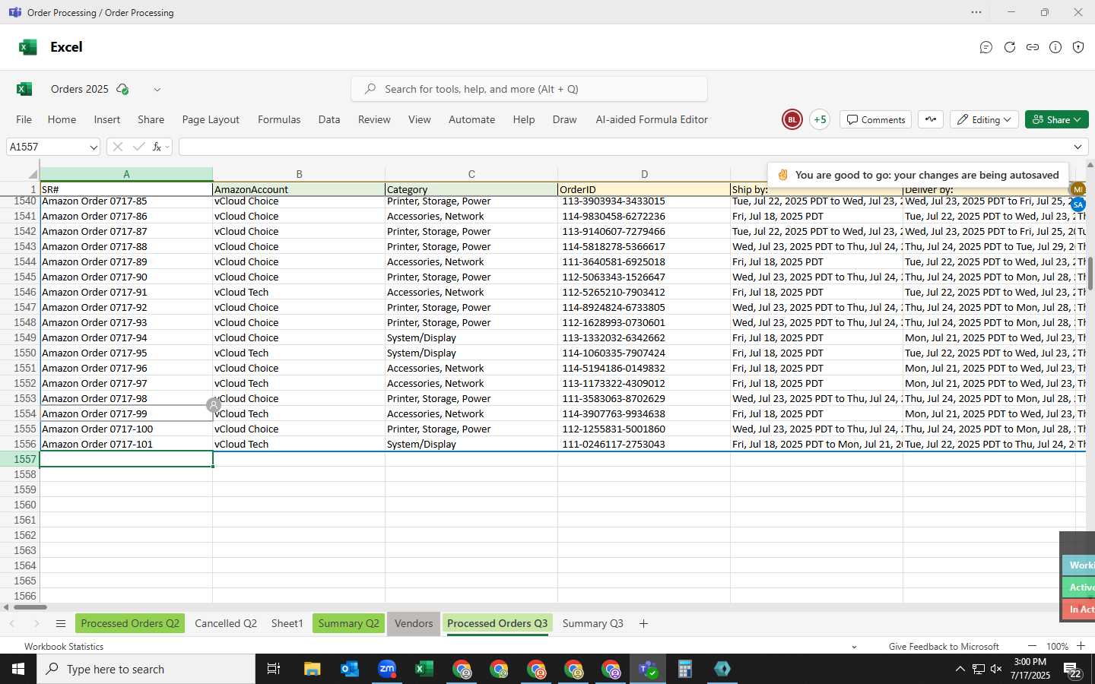Open Calculator from the taskbar

coord(685,669)
